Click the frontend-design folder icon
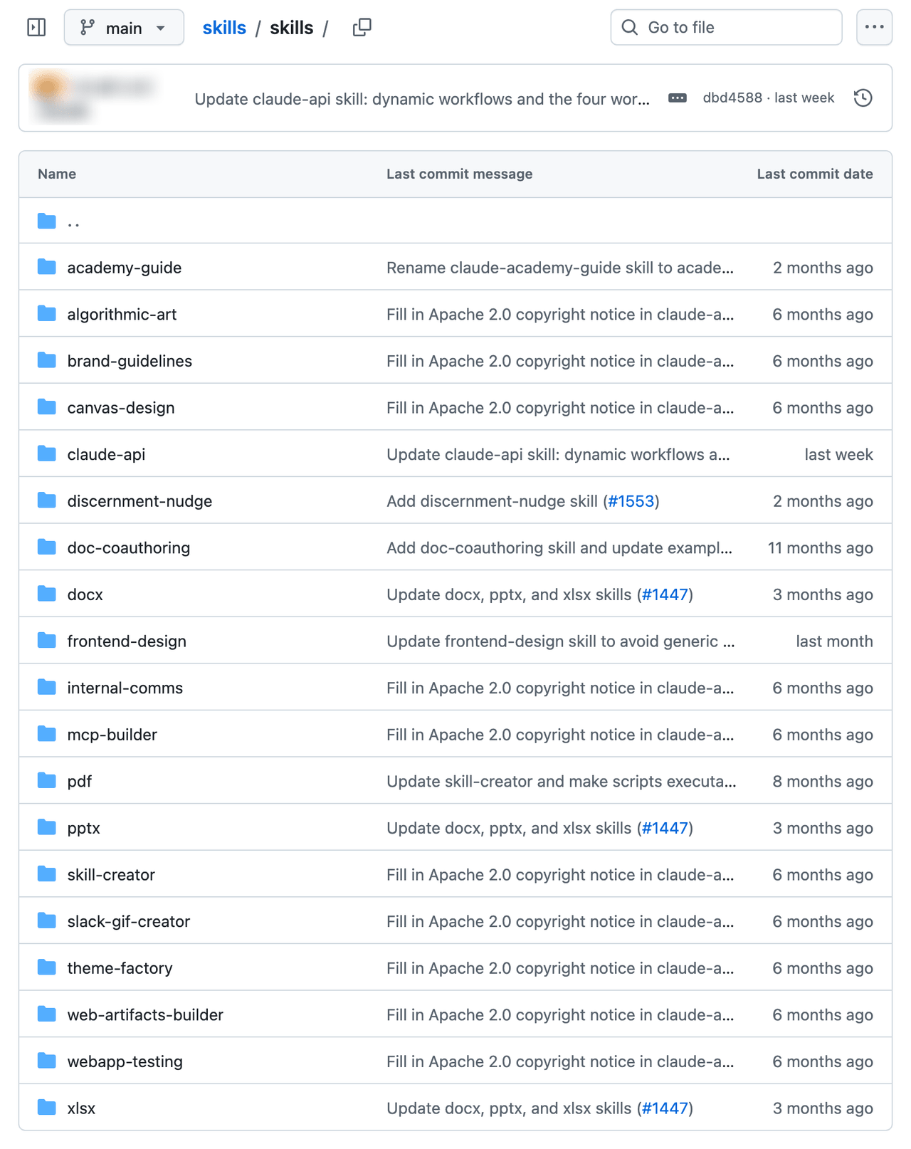 click(x=47, y=641)
